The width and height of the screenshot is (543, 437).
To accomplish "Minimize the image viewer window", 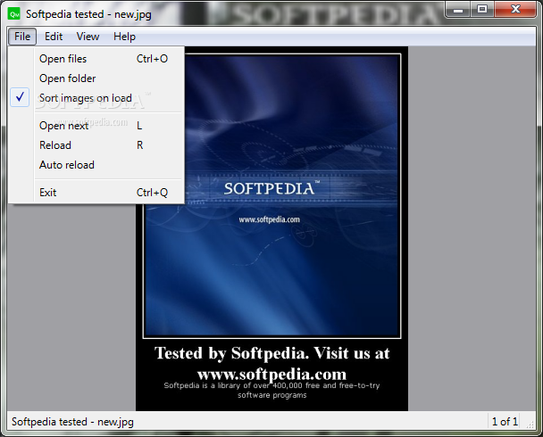I will [x=458, y=10].
